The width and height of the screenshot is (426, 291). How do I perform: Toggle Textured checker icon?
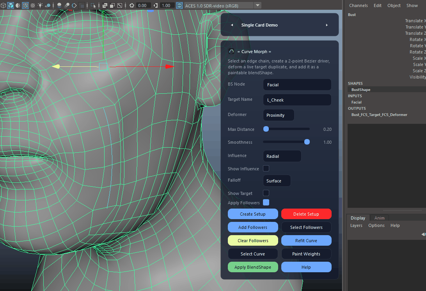[33, 5]
